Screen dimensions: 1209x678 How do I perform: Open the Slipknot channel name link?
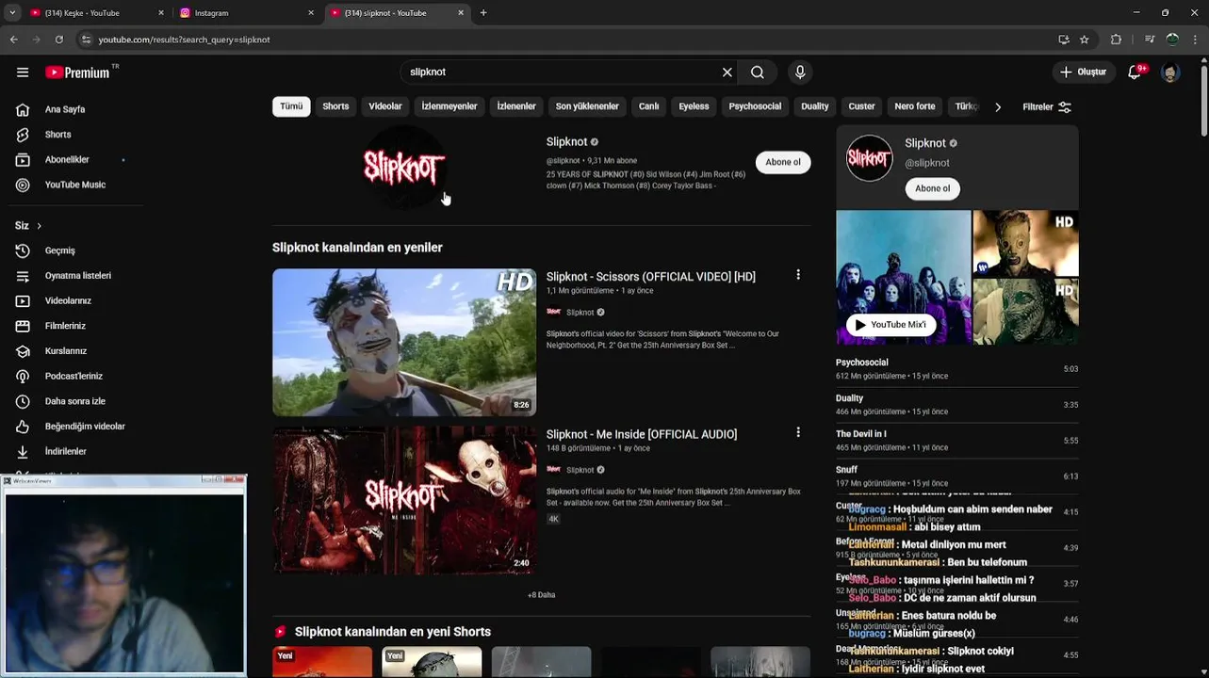[x=566, y=141]
